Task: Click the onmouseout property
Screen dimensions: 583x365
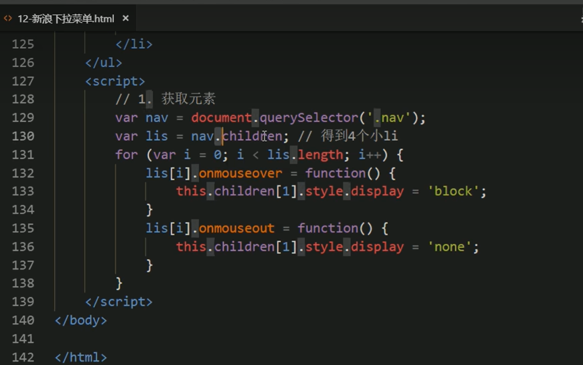Action: [236, 228]
